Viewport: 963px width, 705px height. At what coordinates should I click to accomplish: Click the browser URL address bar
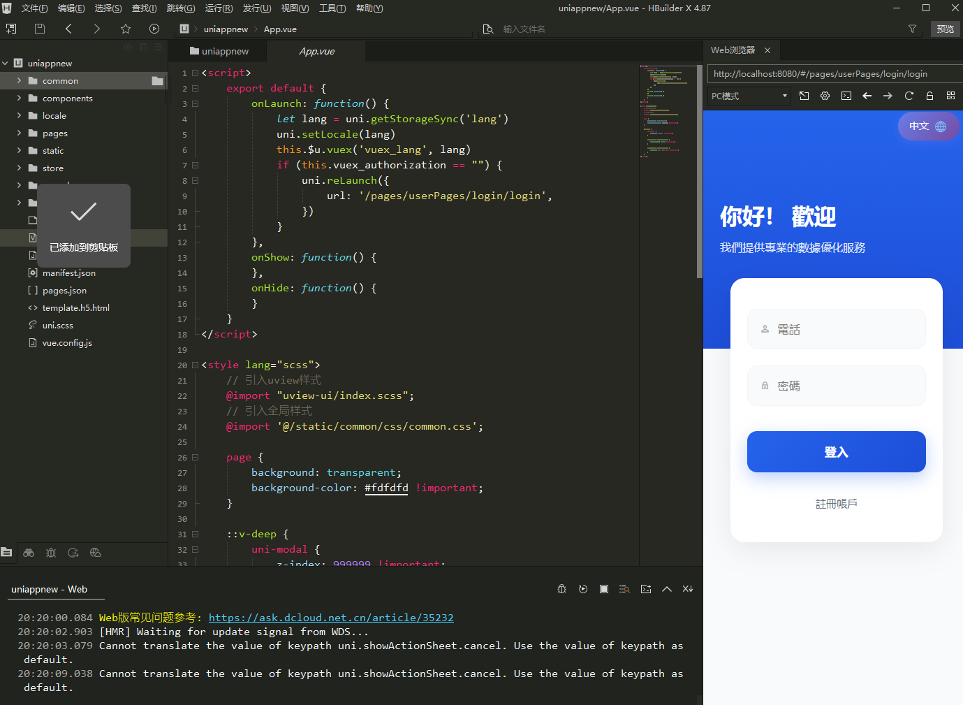(834, 74)
